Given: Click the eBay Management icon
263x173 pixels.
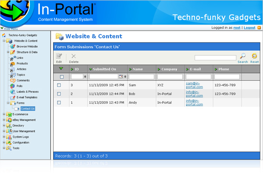Looking at the screenshot, I should pyautogui.click(x=9, y=120).
